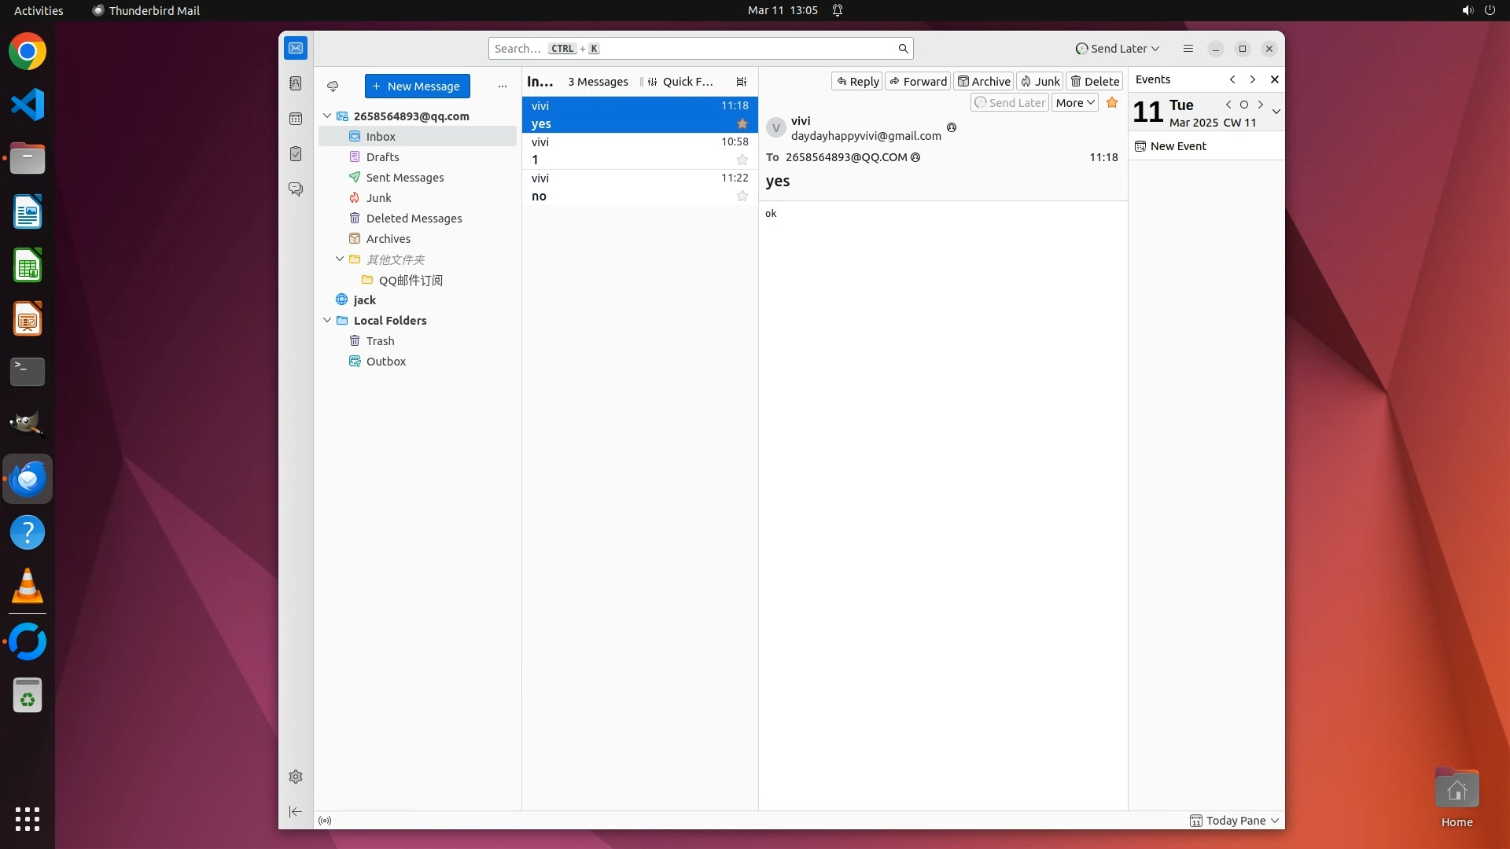Image resolution: width=1510 pixels, height=849 pixels.
Task: Select the Drafts folder
Action: pos(382,157)
